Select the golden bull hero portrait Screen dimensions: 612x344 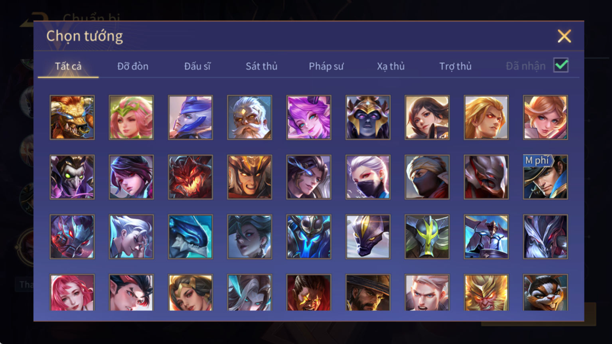click(72, 117)
